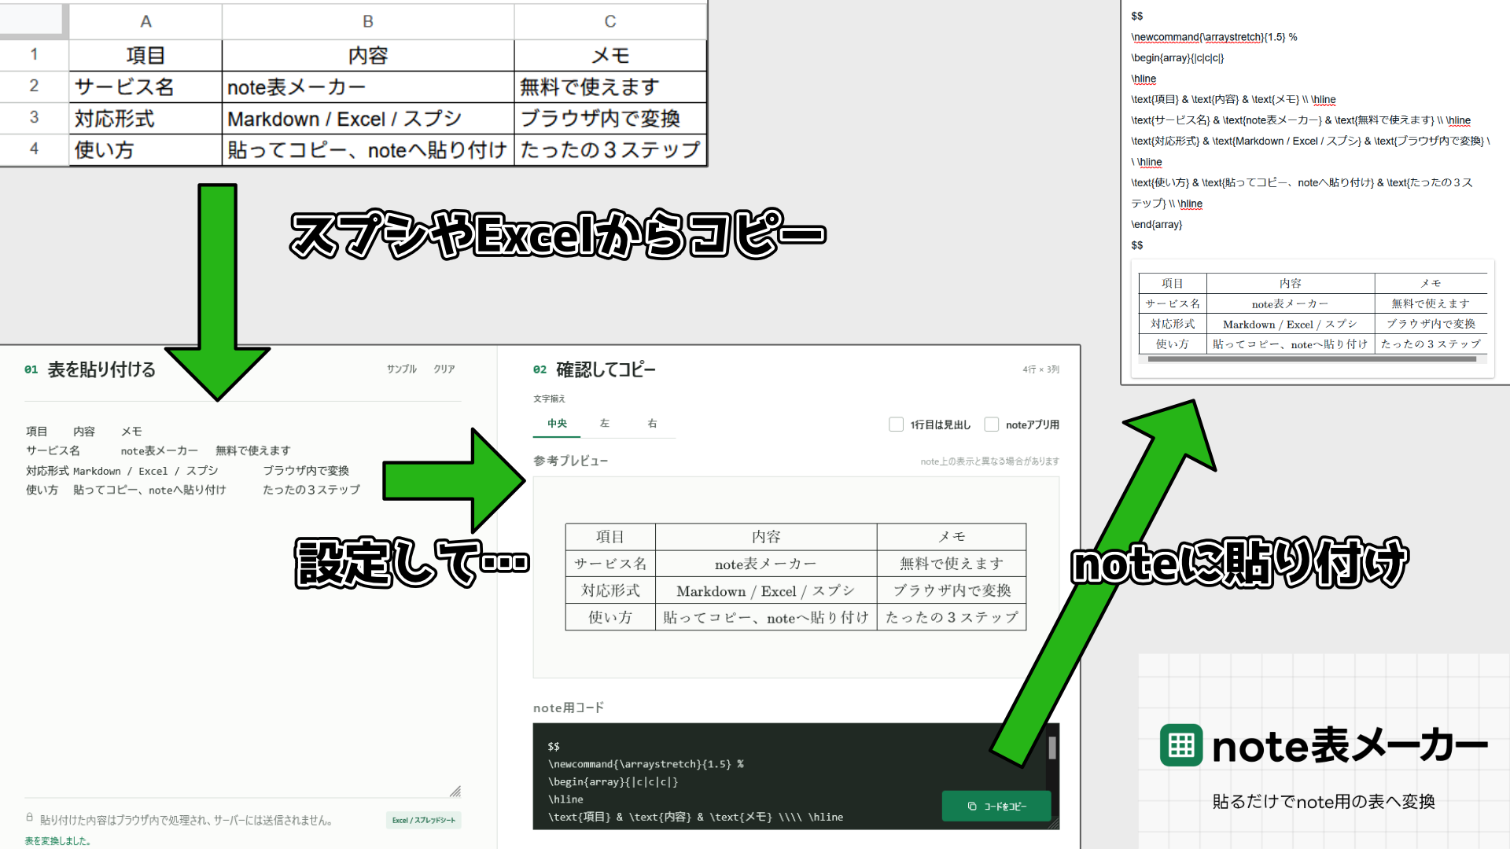Click メモ header cell in 参考プレビュー table
This screenshot has height=849, width=1510.
tap(952, 536)
